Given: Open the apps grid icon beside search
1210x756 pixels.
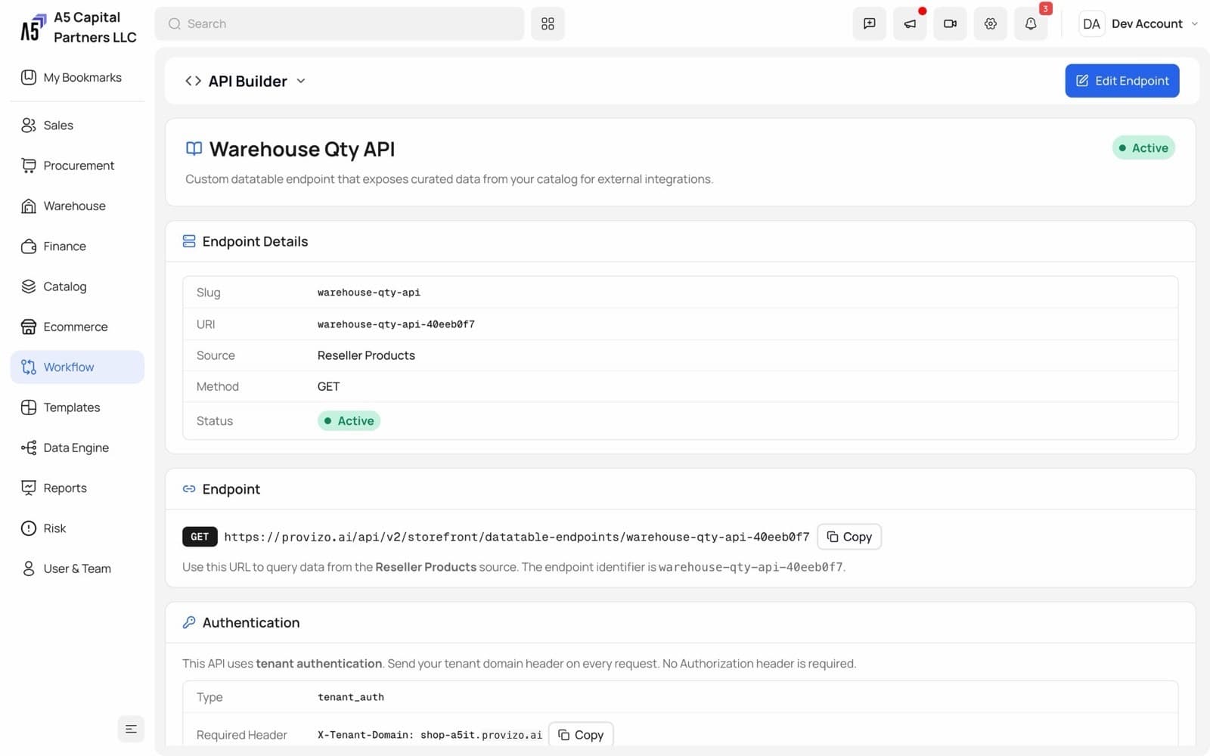Looking at the screenshot, I should coord(548,23).
